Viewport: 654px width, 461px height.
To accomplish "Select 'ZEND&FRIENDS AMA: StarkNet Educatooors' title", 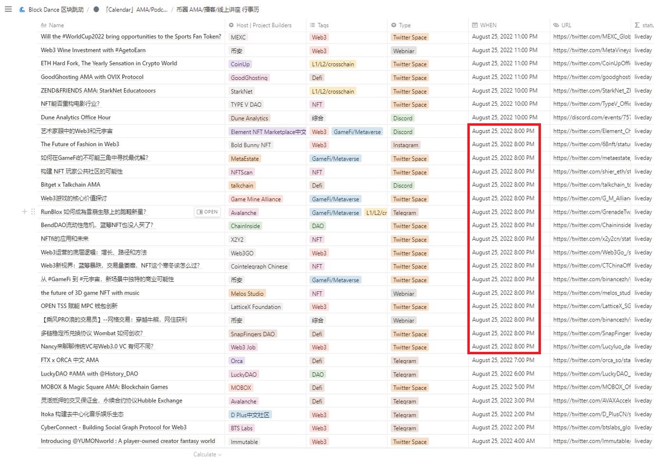I will click(98, 90).
